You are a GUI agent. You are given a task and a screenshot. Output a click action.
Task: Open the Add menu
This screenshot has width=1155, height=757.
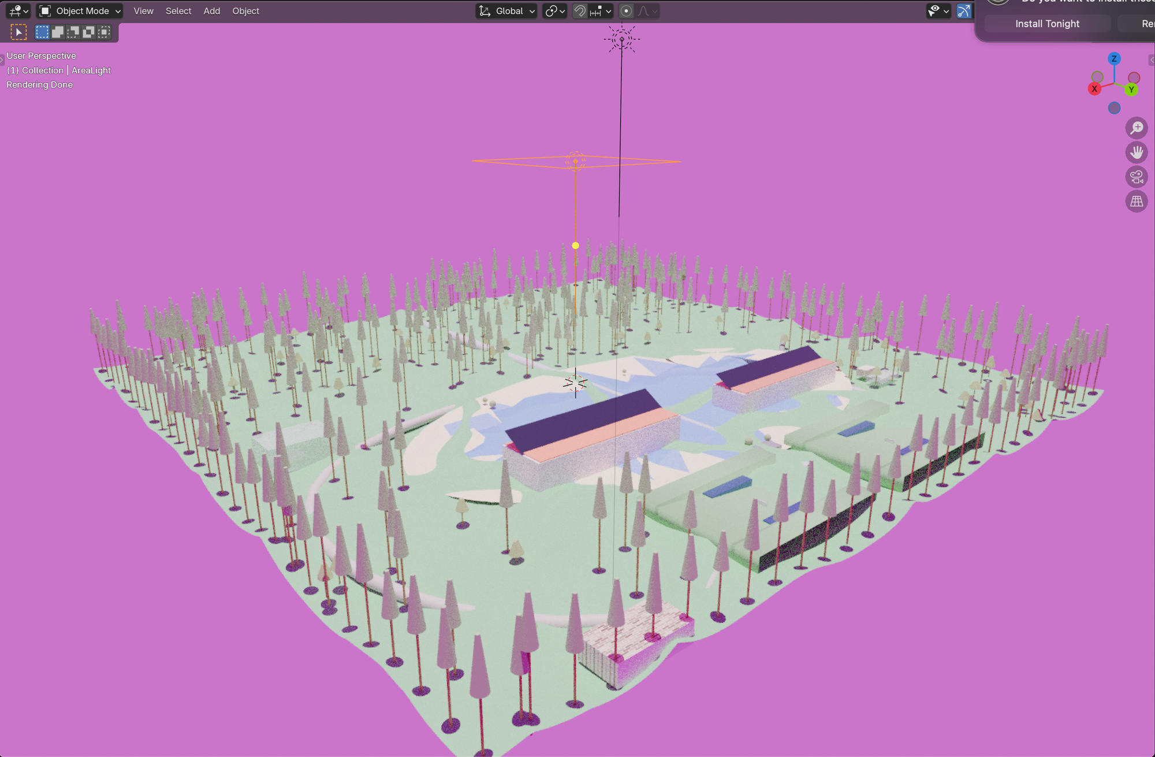click(x=212, y=11)
